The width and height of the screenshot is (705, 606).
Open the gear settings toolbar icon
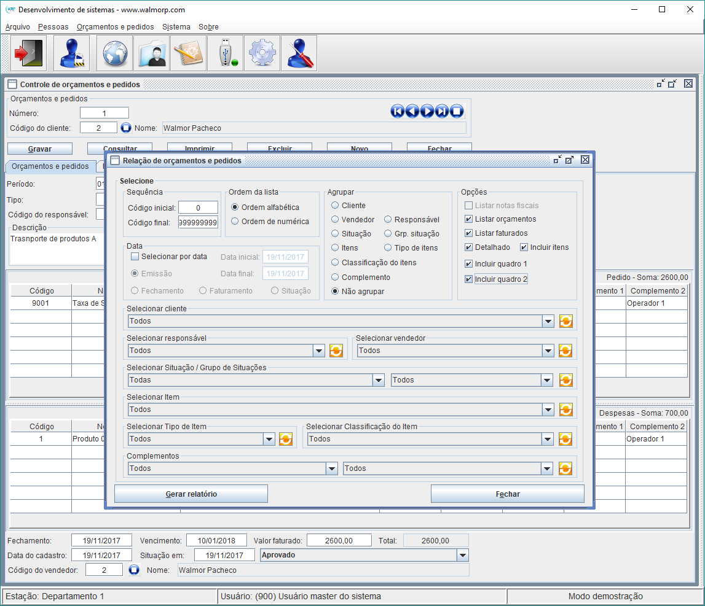pyautogui.click(x=262, y=53)
